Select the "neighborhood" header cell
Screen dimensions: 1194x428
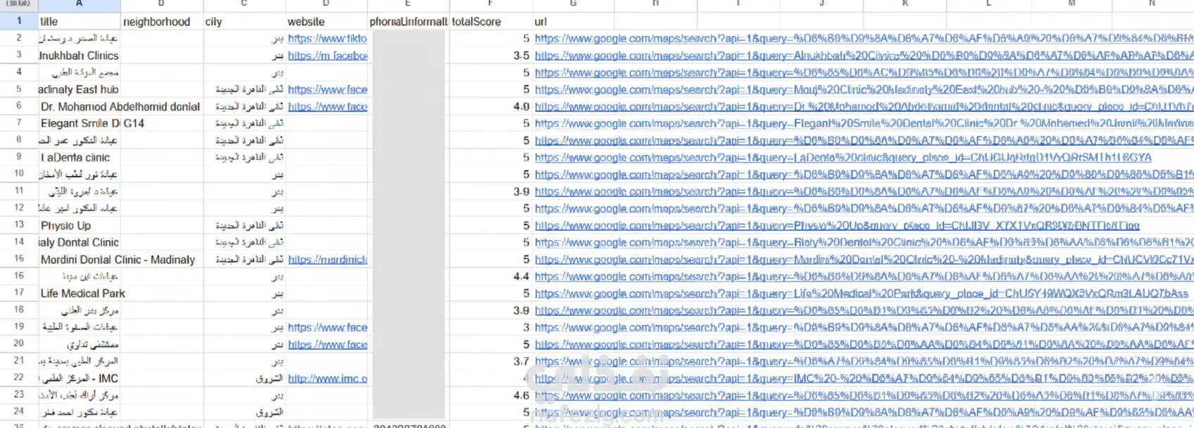[x=162, y=21]
